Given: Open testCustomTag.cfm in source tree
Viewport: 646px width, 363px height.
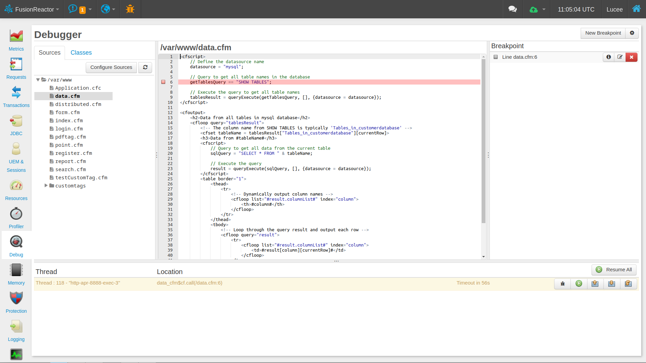Looking at the screenshot, I should [x=81, y=178].
